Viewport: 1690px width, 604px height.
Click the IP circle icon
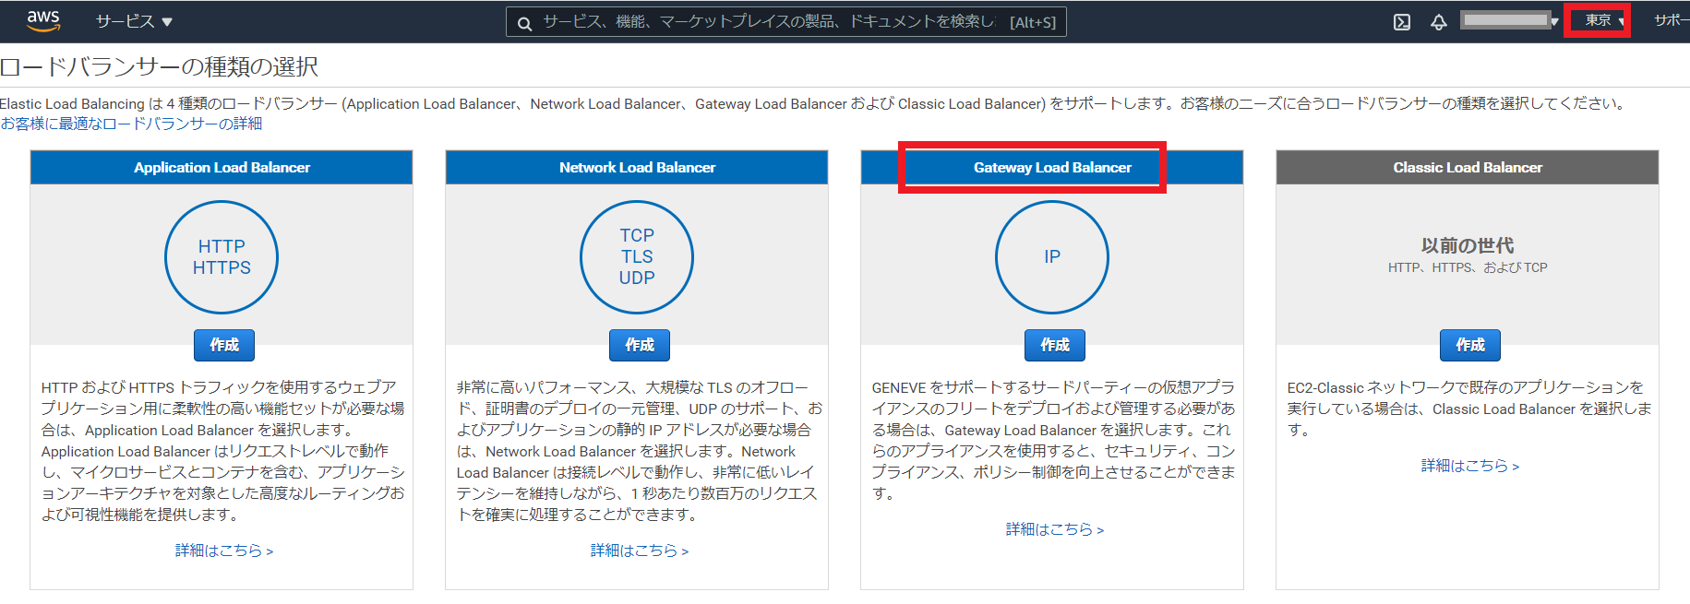(1052, 257)
